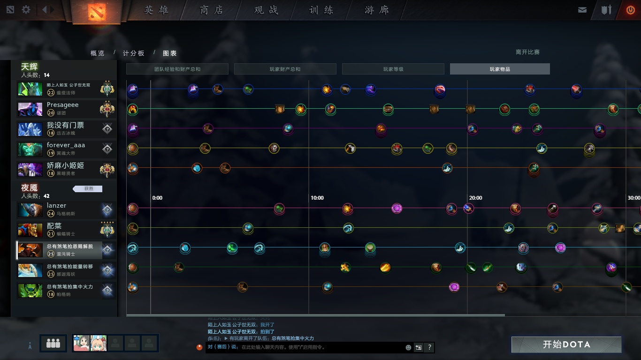
Task: Click Presageee's 谜团 hero portrait
Action: point(30,109)
